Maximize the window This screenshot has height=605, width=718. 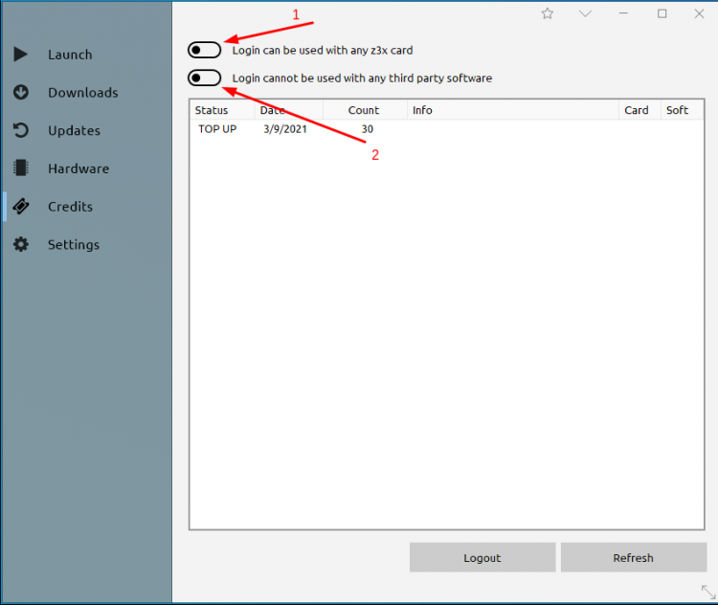662,13
